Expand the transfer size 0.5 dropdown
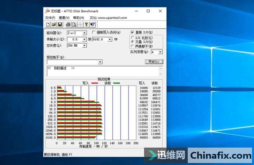254x165 pixels. (x=85, y=40)
